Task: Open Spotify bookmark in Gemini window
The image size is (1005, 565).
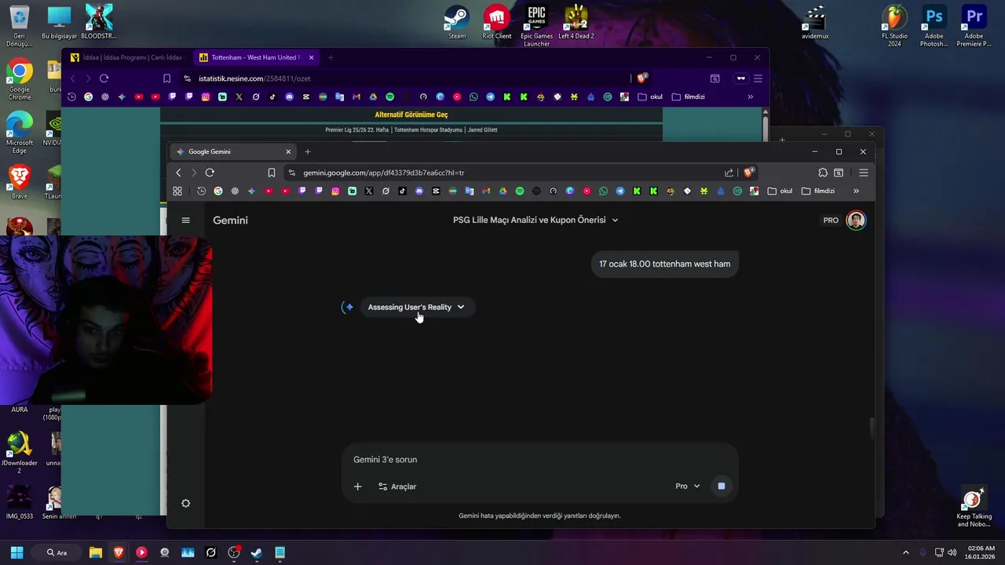Action: click(x=520, y=191)
